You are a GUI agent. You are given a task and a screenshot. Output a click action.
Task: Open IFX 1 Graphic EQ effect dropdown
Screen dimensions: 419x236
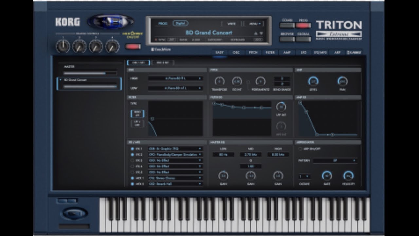click(175, 148)
